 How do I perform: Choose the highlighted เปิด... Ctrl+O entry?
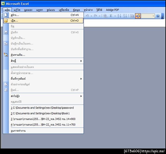click(43, 21)
